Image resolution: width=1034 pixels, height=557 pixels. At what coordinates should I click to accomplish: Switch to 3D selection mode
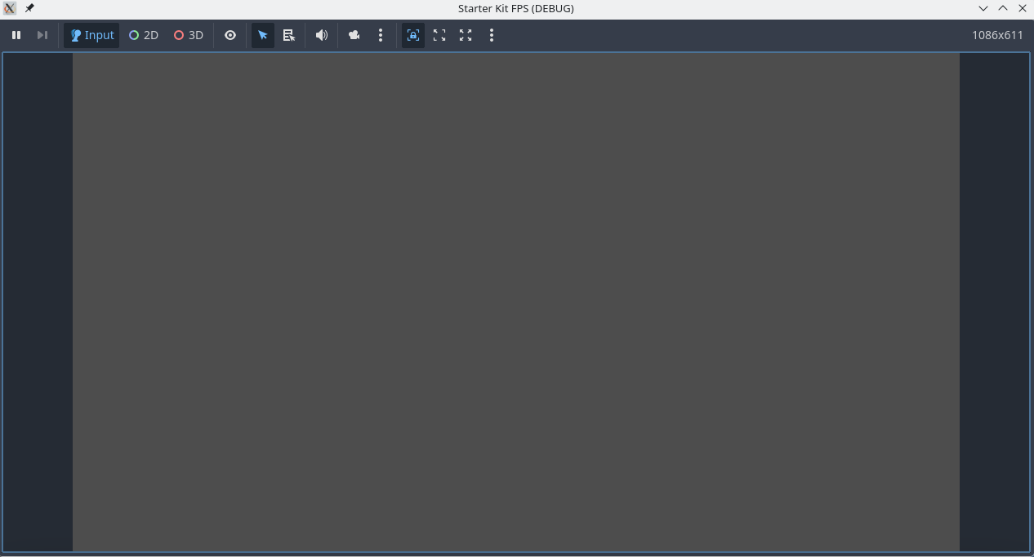pos(189,35)
